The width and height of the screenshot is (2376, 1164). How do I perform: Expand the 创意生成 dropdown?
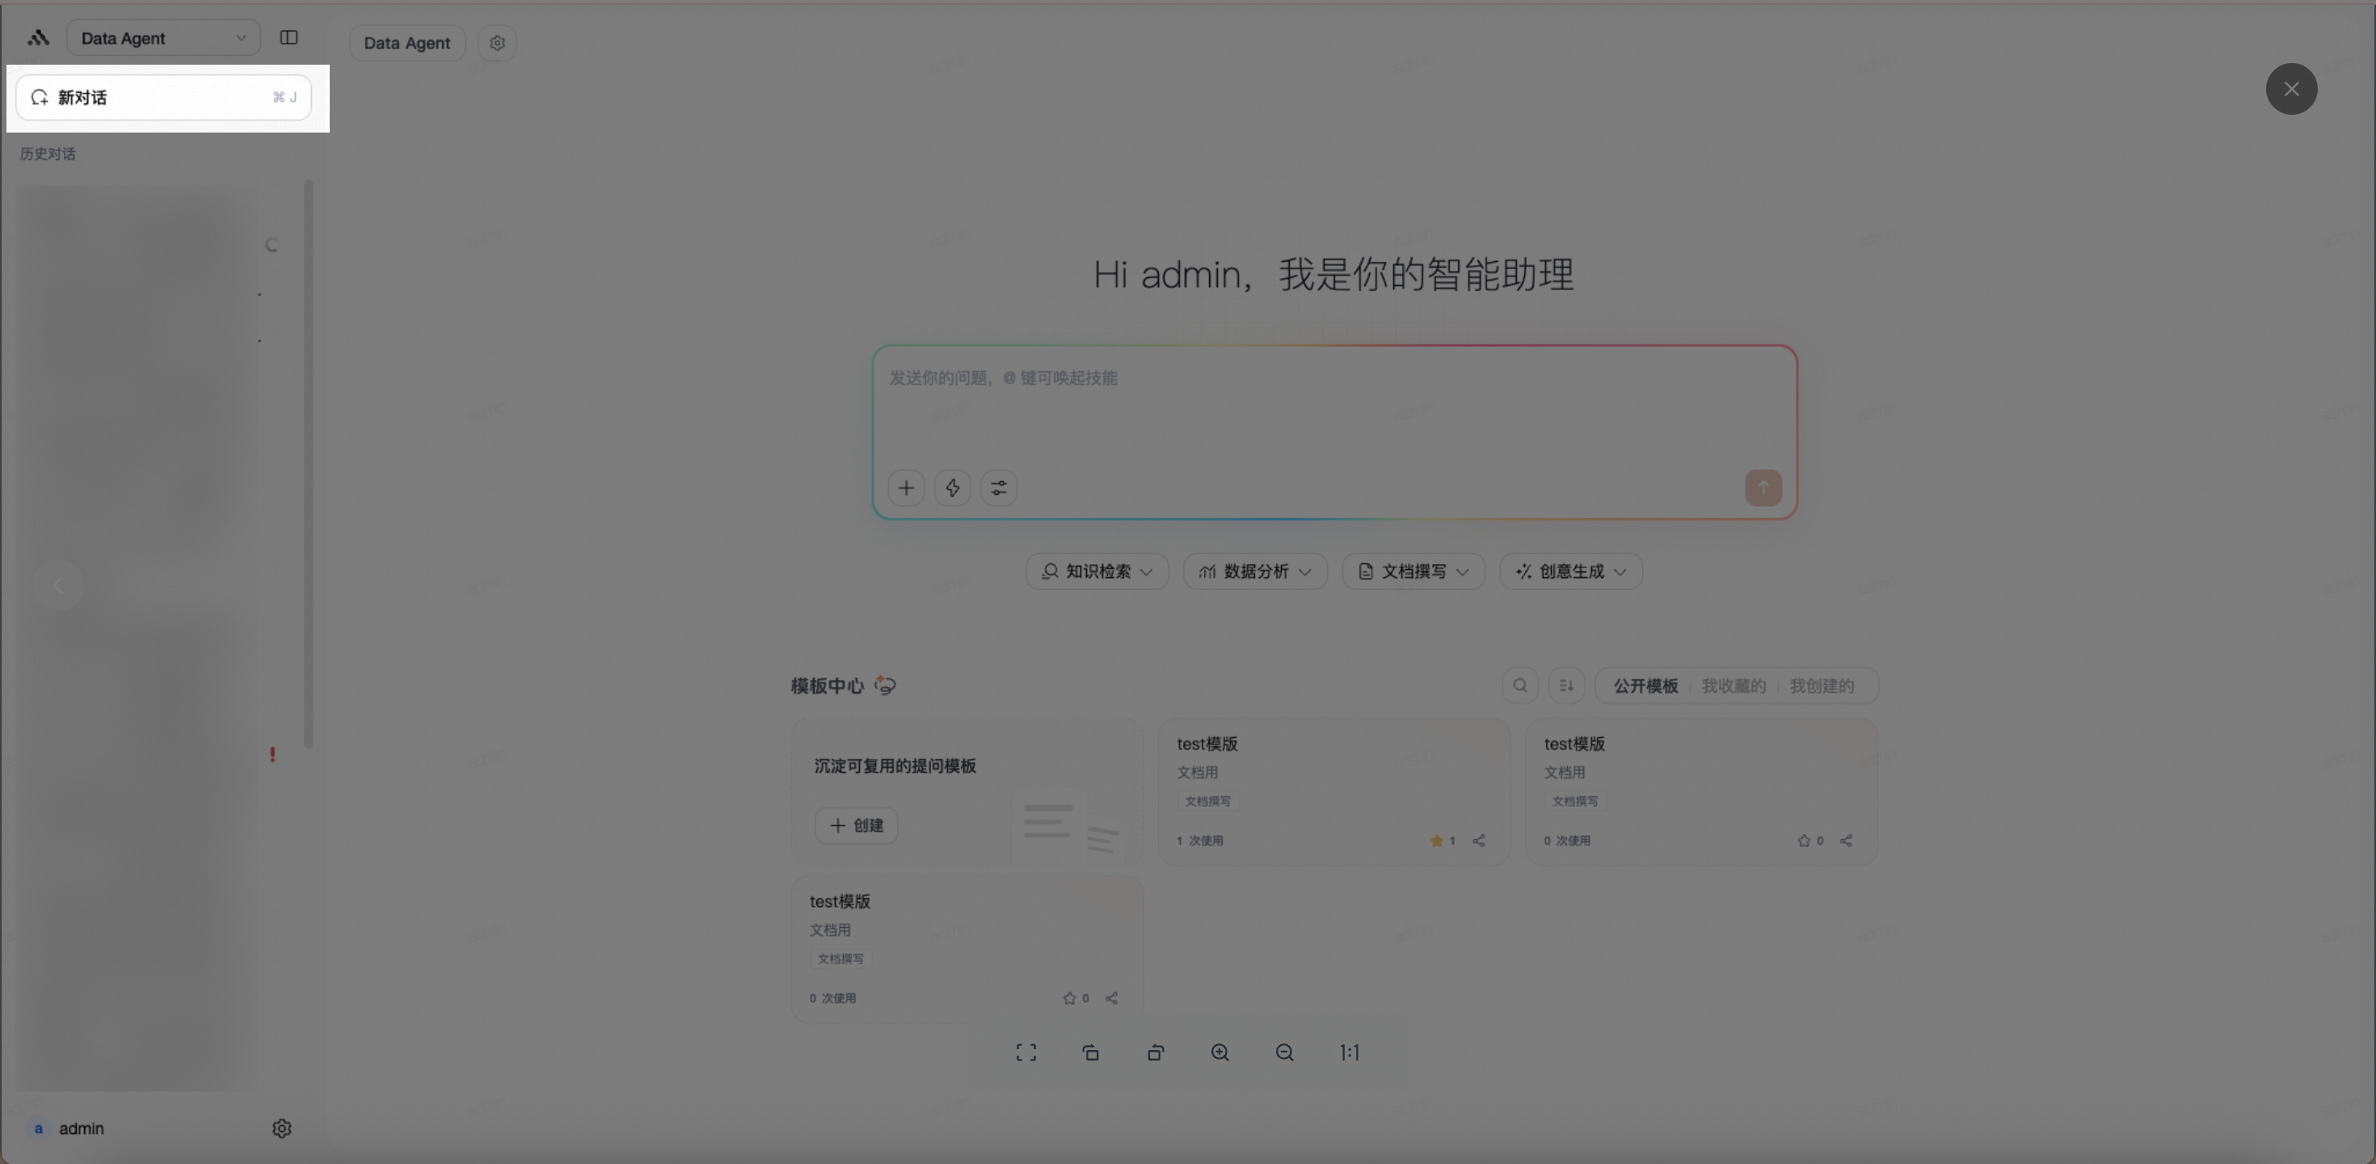[x=1571, y=571]
